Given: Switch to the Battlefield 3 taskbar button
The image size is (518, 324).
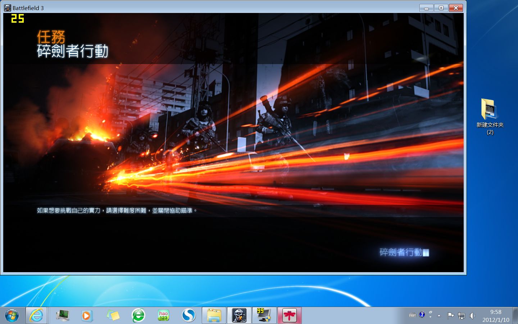Looking at the screenshot, I should [239, 316].
